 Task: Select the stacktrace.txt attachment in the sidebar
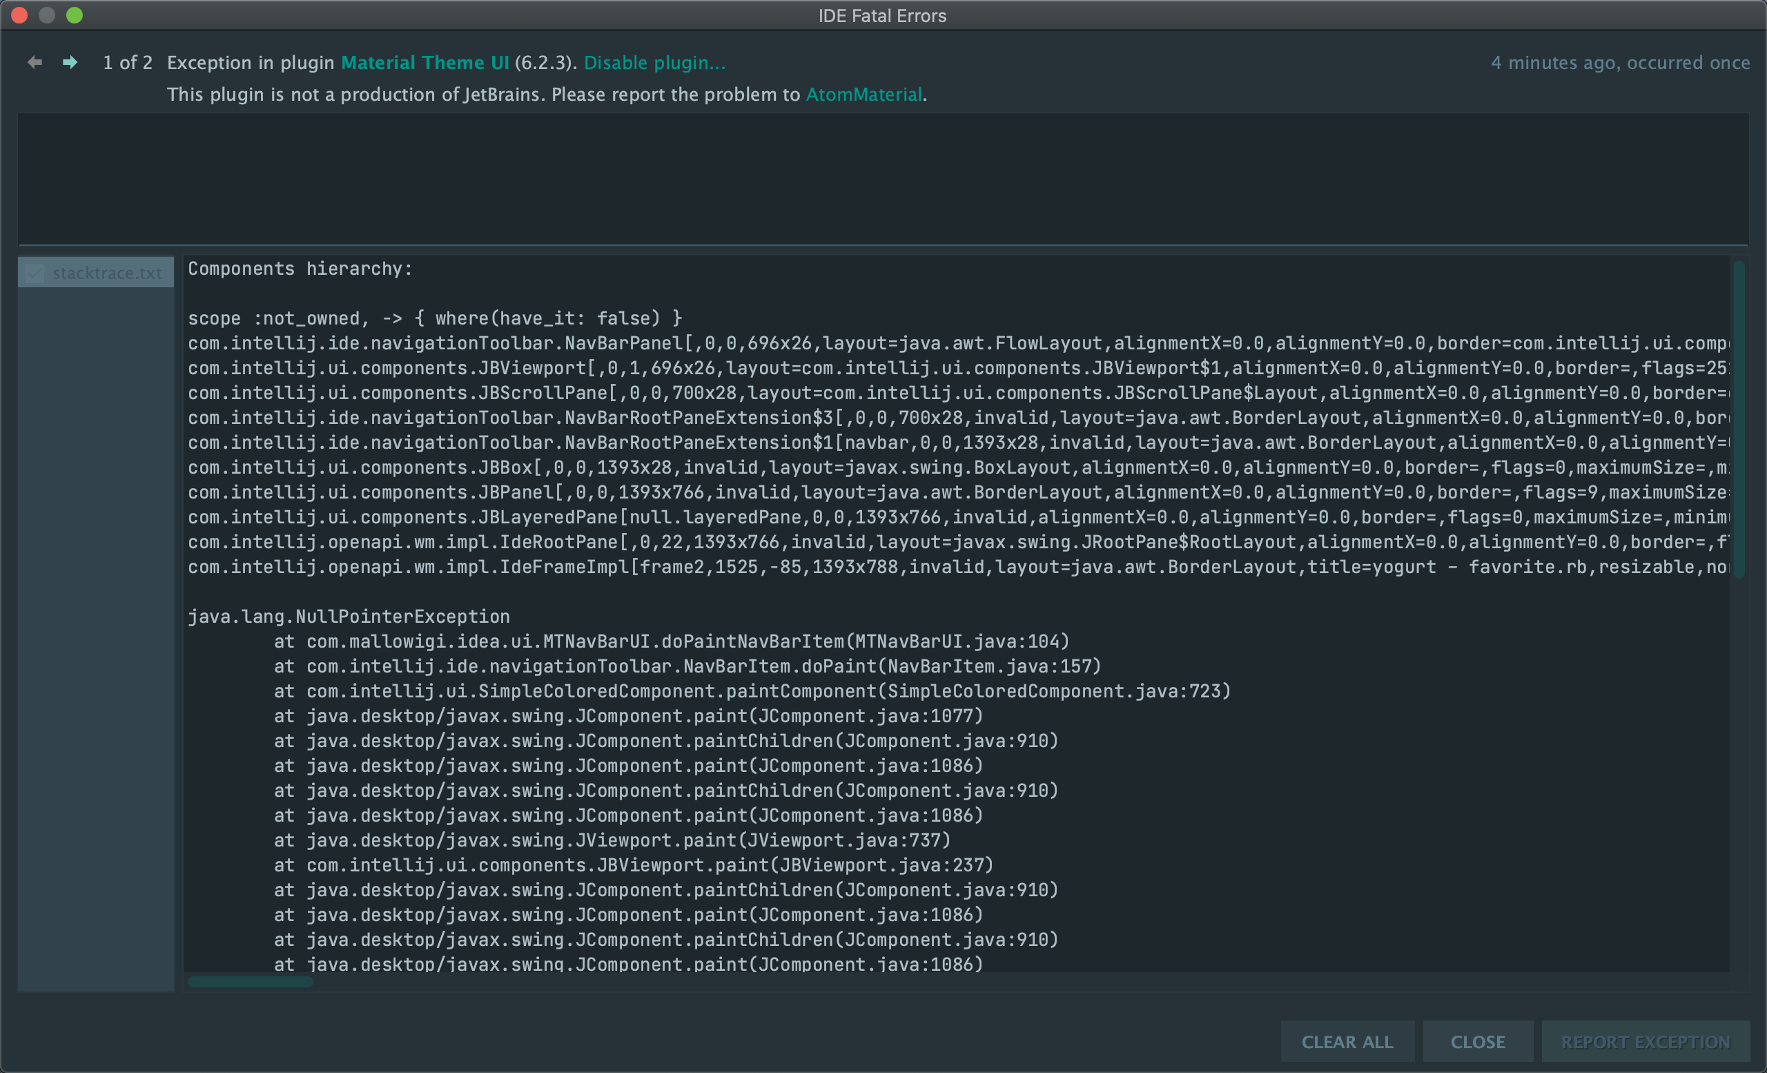point(106,273)
